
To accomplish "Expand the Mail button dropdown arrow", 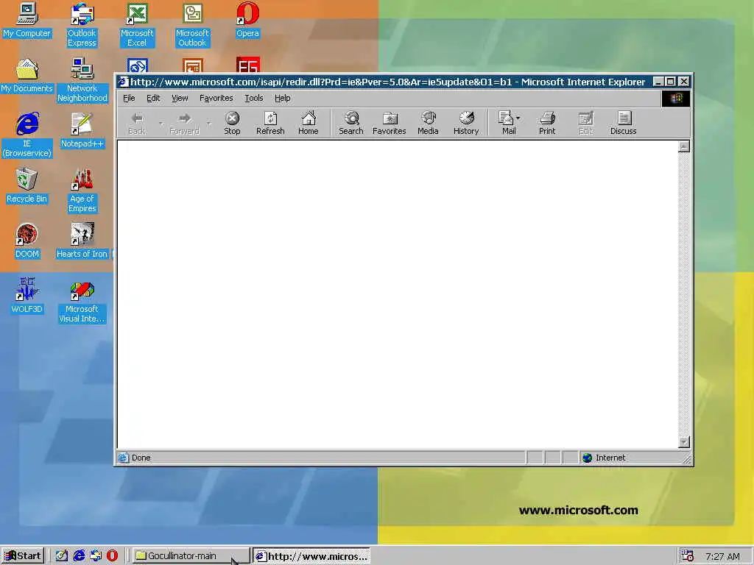I will 518,118.
